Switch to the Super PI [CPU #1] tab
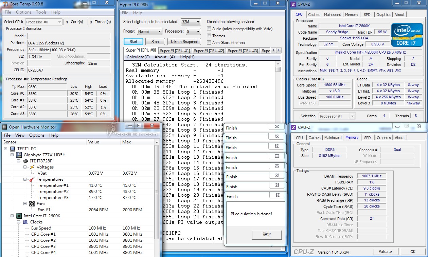 pos(175,51)
